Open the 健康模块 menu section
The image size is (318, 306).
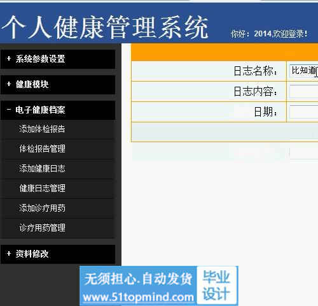58,85
